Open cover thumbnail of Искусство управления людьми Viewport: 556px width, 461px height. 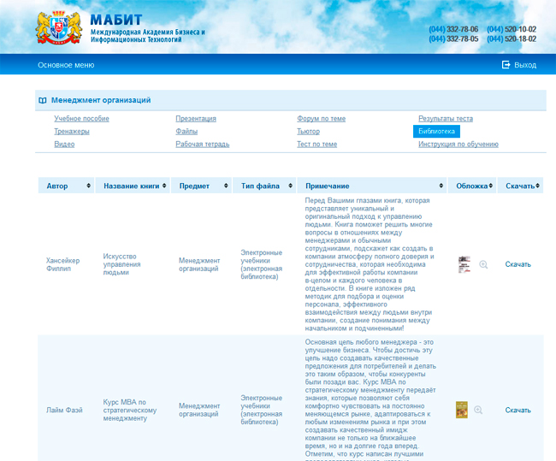[464, 265]
